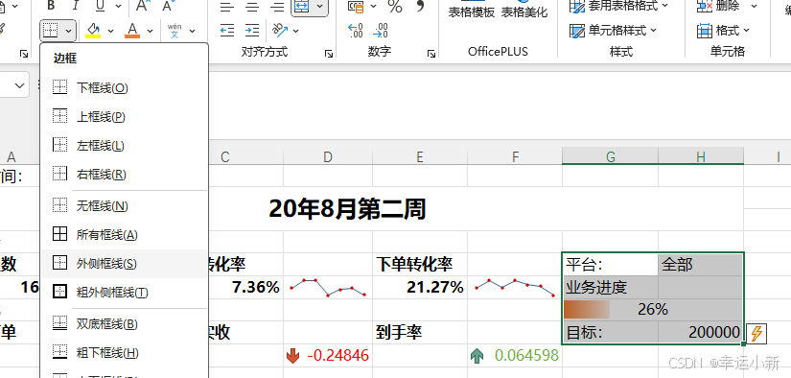This screenshot has width=791, height=378.
Task: Choose 上框线(P) top border
Action: (x=124, y=117)
